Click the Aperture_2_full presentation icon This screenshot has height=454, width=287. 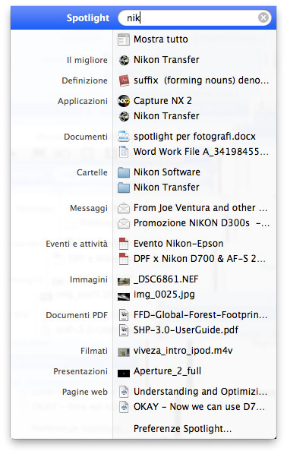point(124,373)
